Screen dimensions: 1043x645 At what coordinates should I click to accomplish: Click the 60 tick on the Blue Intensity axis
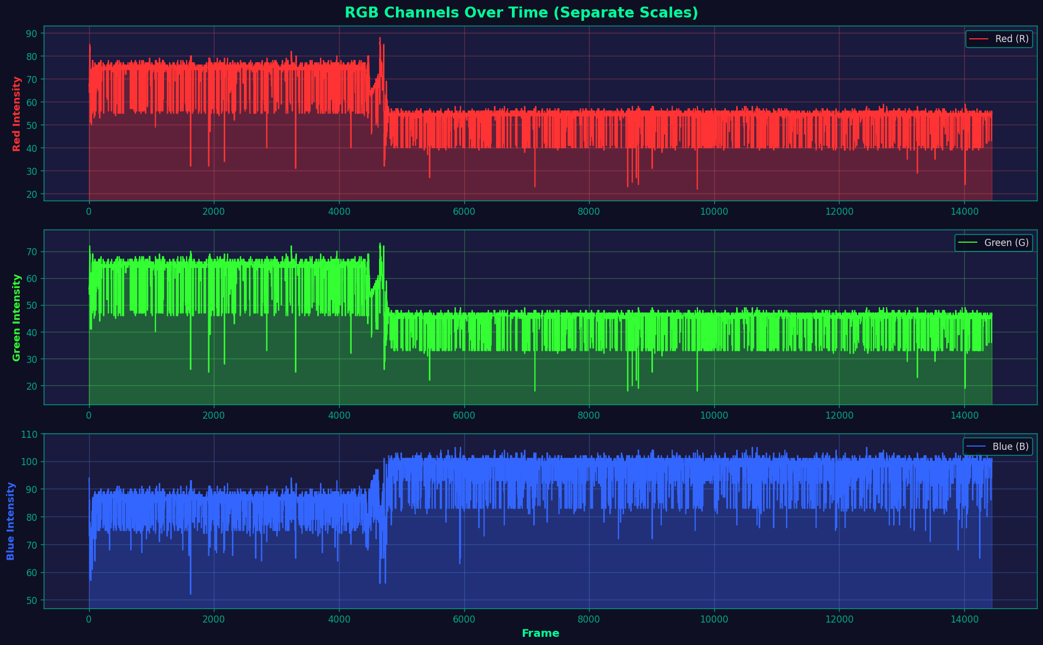click(x=32, y=573)
